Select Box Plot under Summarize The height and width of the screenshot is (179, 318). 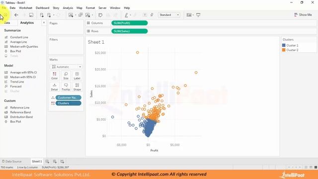[15, 51]
